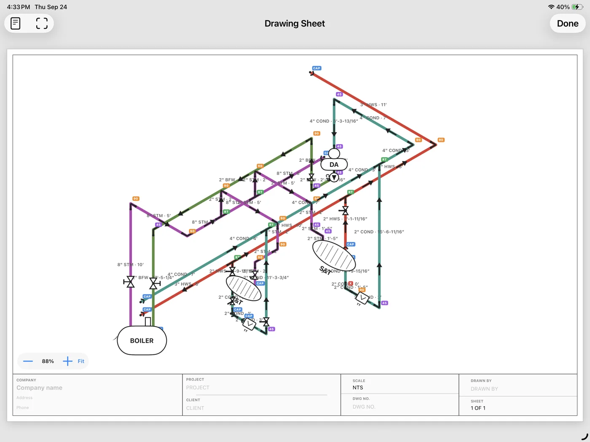Tap the 45 tag above the 4" COND 3'-3-13/16" drop
Viewport: 590px width, 442px height.
[x=339, y=94]
